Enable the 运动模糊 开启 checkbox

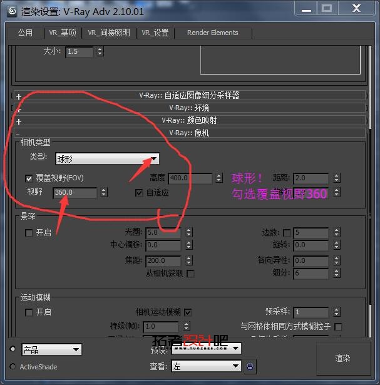[29, 312]
